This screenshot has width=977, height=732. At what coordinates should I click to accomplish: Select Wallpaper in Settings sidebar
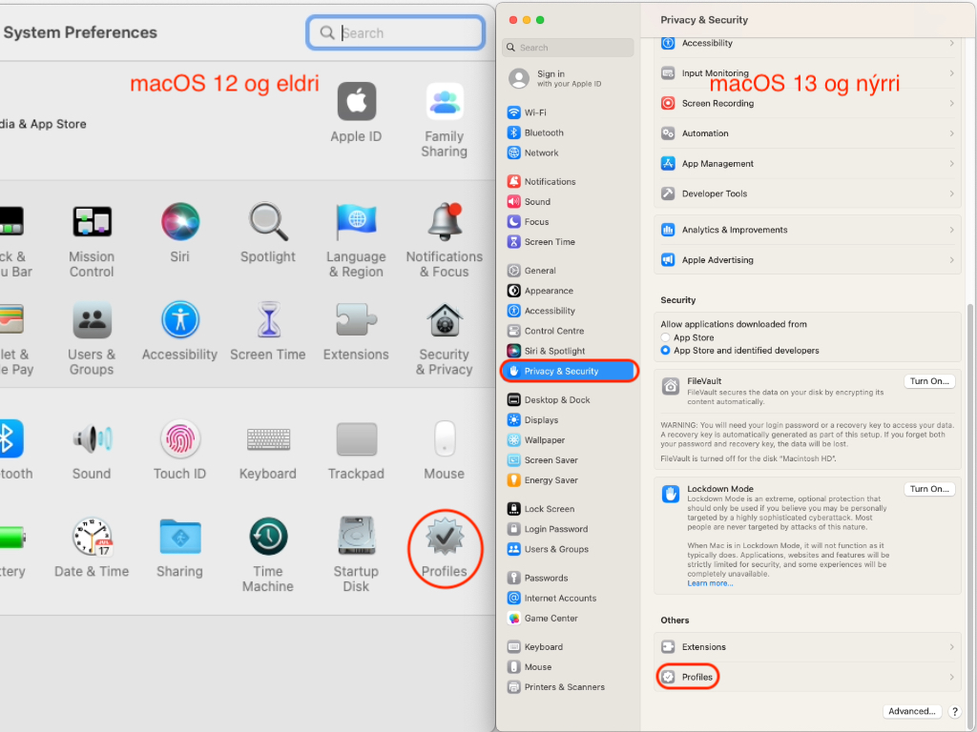(x=569, y=440)
